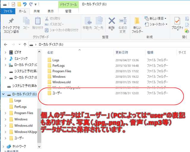The width and height of the screenshot is (190, 152).
Task: Sort by Date modified column header
Action: pos(122,53)
